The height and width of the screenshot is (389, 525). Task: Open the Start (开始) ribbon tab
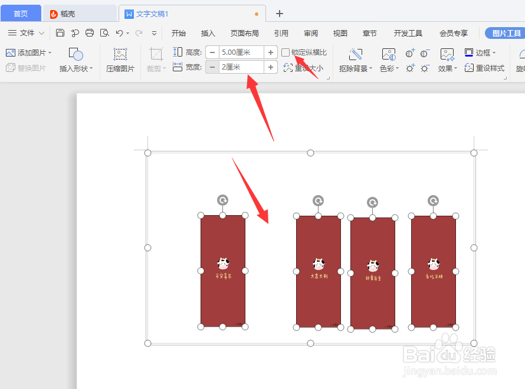coord(179,33)
